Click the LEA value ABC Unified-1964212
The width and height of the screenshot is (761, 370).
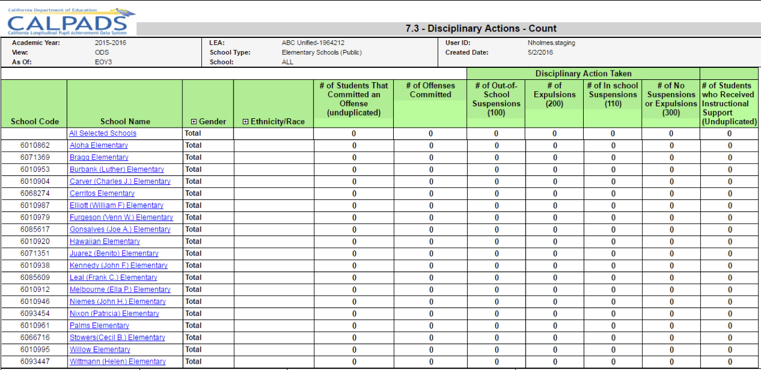coord(313,43)
